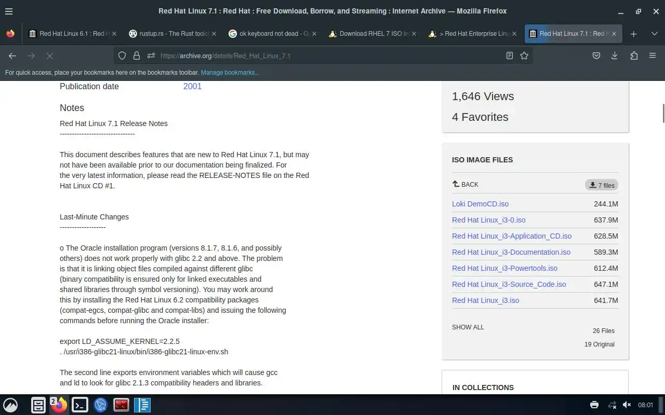Select the Last-Minute Changes heading text

(x=94, y=217)
